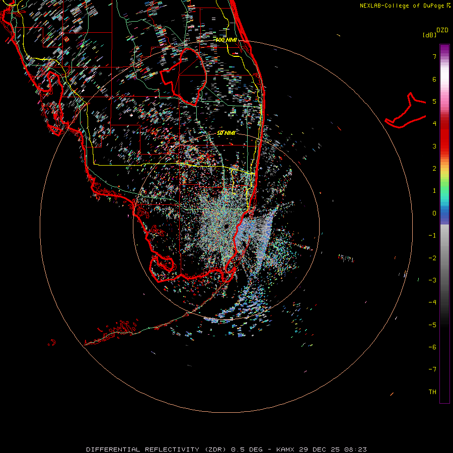Click the purple top band of the color bar

pos(444,49)
